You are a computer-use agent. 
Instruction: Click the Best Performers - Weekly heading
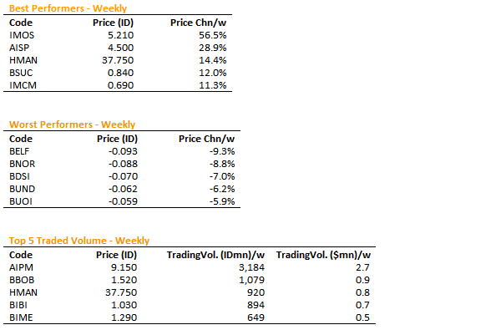pos(68,8)
